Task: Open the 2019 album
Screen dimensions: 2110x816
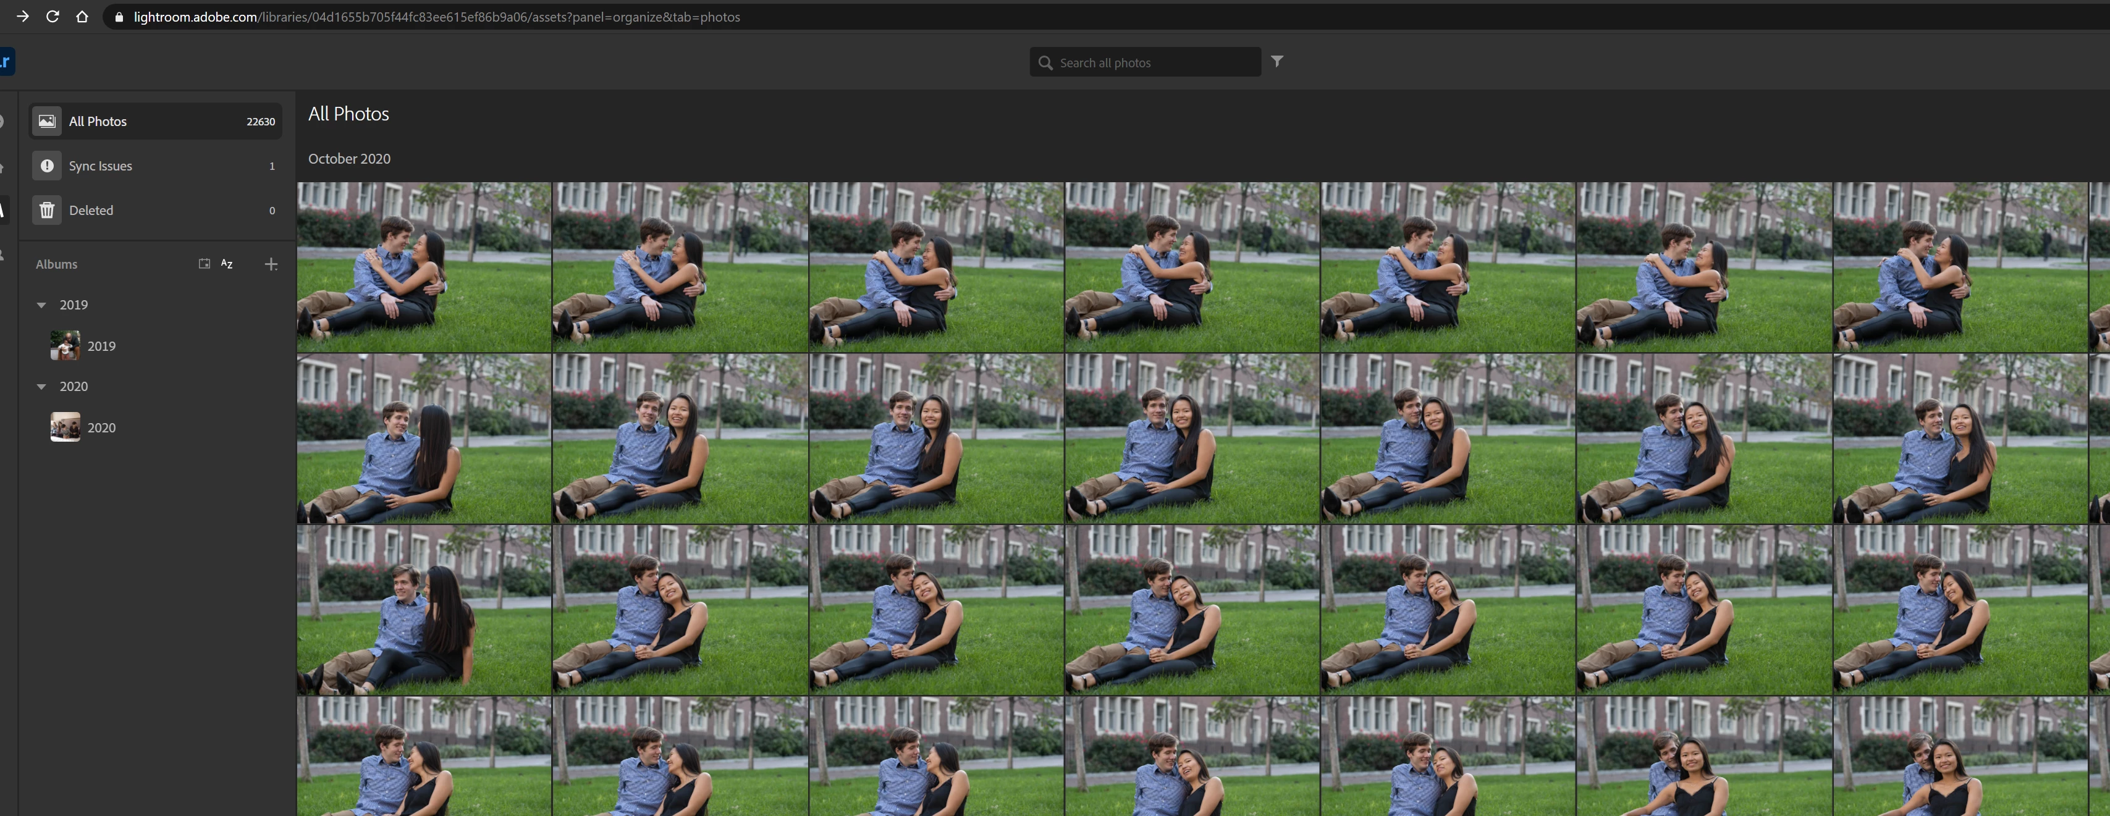Action: click(x=101, y=346)
